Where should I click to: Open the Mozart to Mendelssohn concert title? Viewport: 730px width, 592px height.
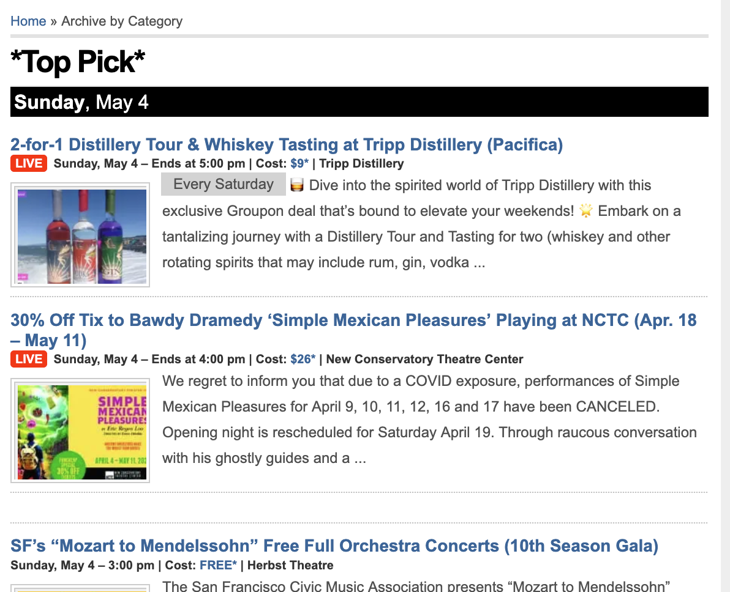point(334,546)
